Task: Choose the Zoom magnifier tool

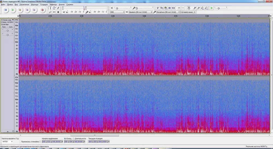Action: [x=50, y=12]
